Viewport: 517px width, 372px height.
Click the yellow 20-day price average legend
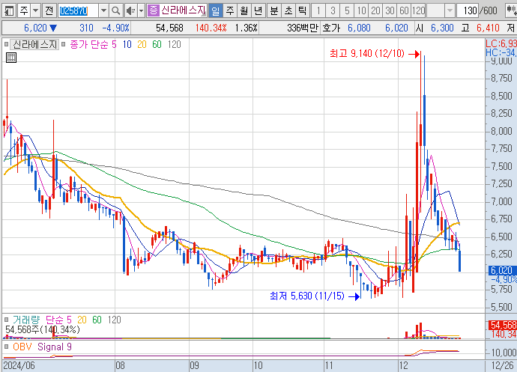[x=142, y=44]
